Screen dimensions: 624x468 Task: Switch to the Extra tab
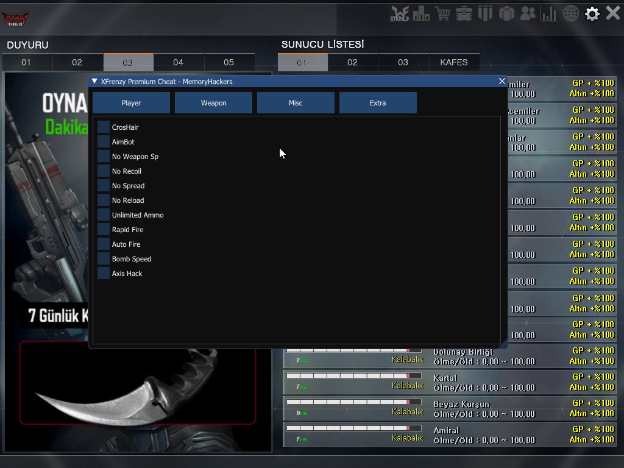[378, 102]
